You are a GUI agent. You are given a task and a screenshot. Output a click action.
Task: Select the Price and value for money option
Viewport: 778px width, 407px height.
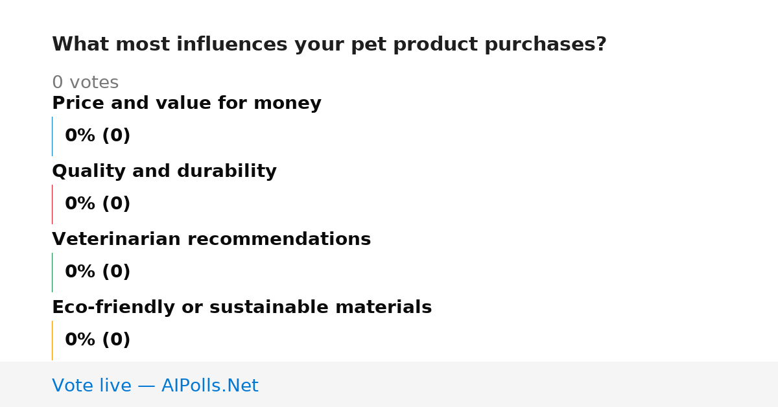pos(187,103)
